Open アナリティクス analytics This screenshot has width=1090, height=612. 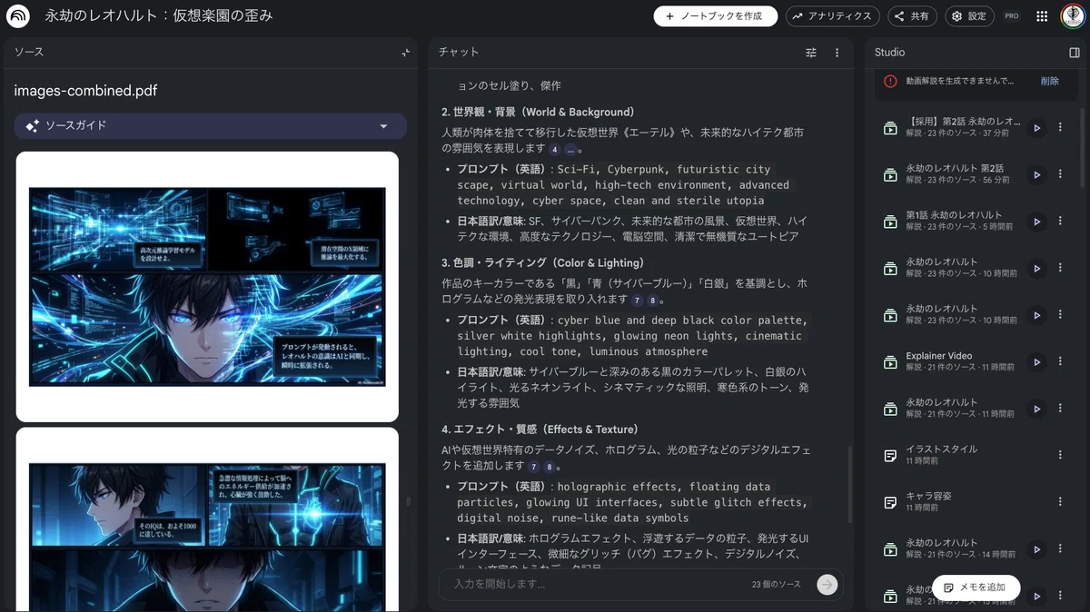(832, 16)
